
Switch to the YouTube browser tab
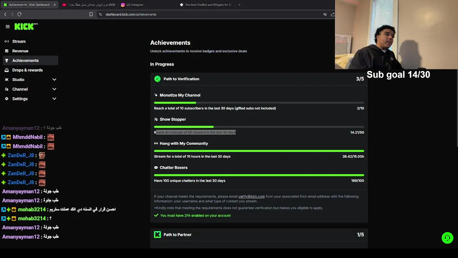coord(89,5)
